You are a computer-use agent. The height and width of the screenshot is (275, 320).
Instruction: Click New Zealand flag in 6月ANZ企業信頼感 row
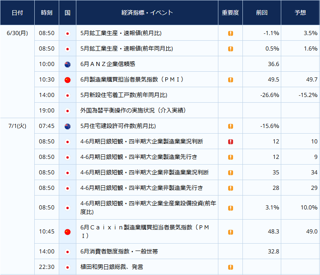(67, 64)
